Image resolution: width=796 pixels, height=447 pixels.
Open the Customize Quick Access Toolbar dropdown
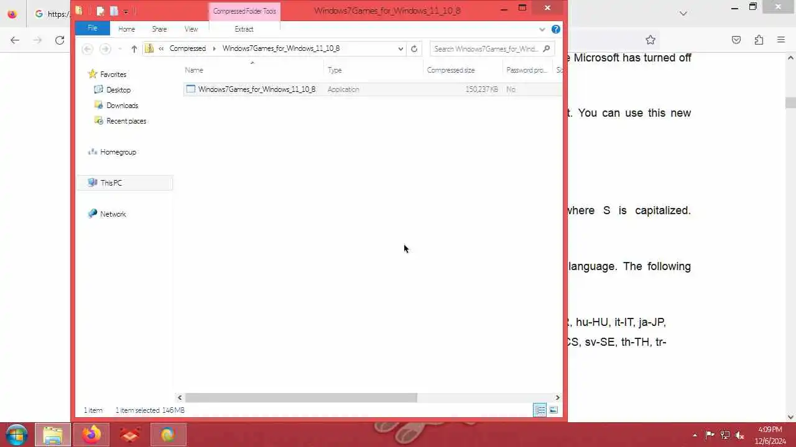pyautogui.click(x=126, y=11)
